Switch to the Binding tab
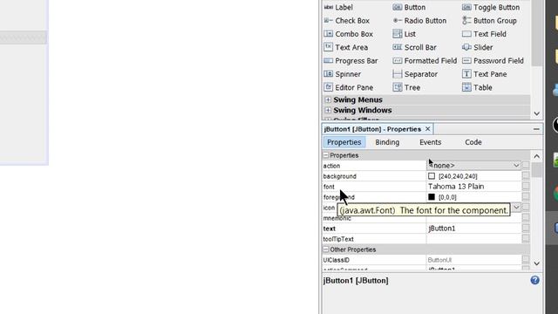Image resolution: width=558 pixels, height=314 pixels. point(387,142)
